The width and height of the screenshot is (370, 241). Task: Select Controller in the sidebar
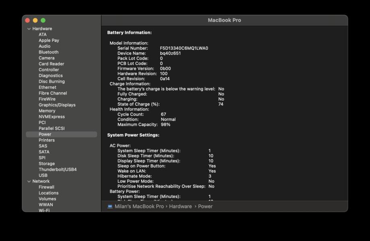pyautogui.click(x=49, y=70)
